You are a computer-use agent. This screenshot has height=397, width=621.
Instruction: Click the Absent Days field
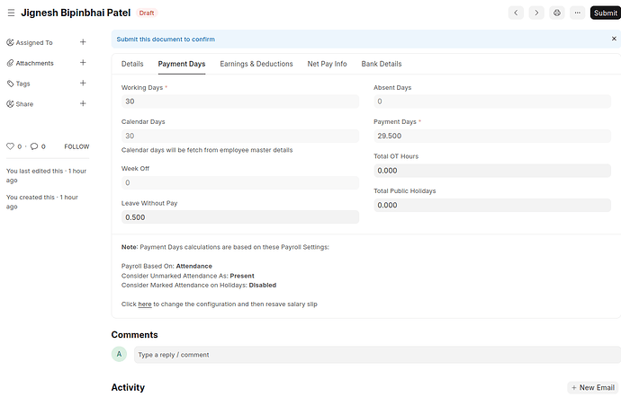tap(492, 101)
